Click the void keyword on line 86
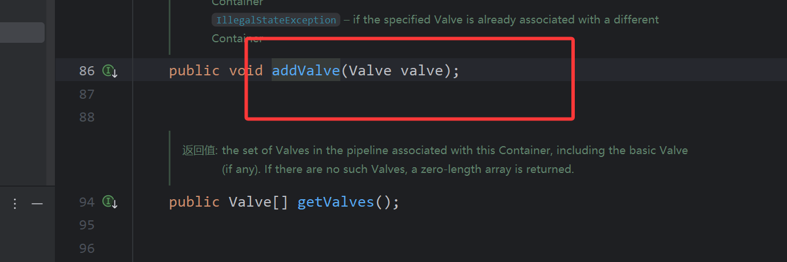Viewport: 787px width, 262px height. tap(245, 71)
